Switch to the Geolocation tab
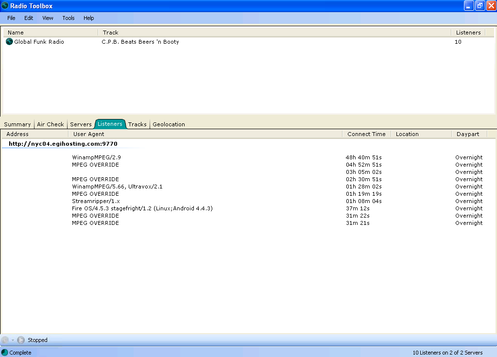 click(169, 124)
